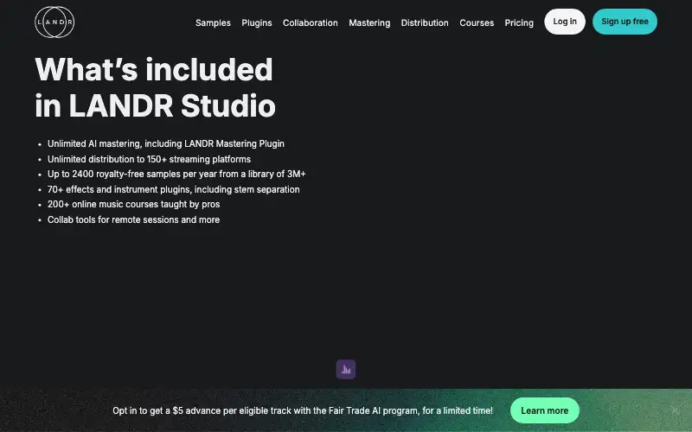This screenshot has width=692, height=432.
Task: Click 'Unlimited AI mastering' bullet text
Action: pos(166,143)
